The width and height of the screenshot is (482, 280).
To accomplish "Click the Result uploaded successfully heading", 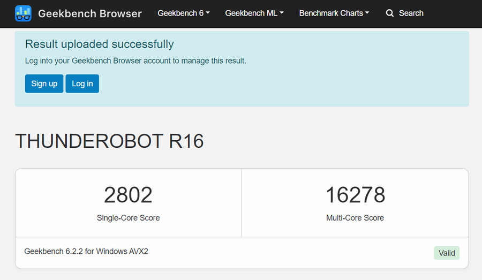I will (100, 44).
